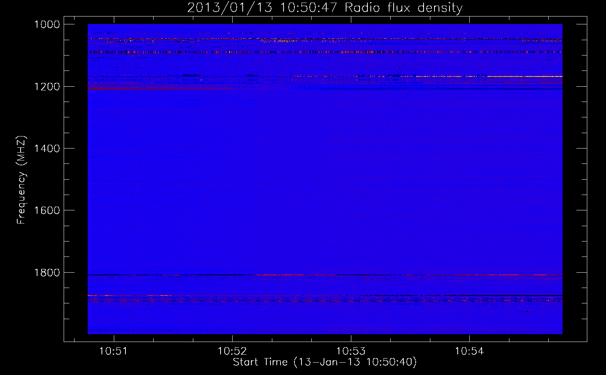The image size is (606, 375).
Task: Click the 10:54 time tick label
Action: coord(469,351)
